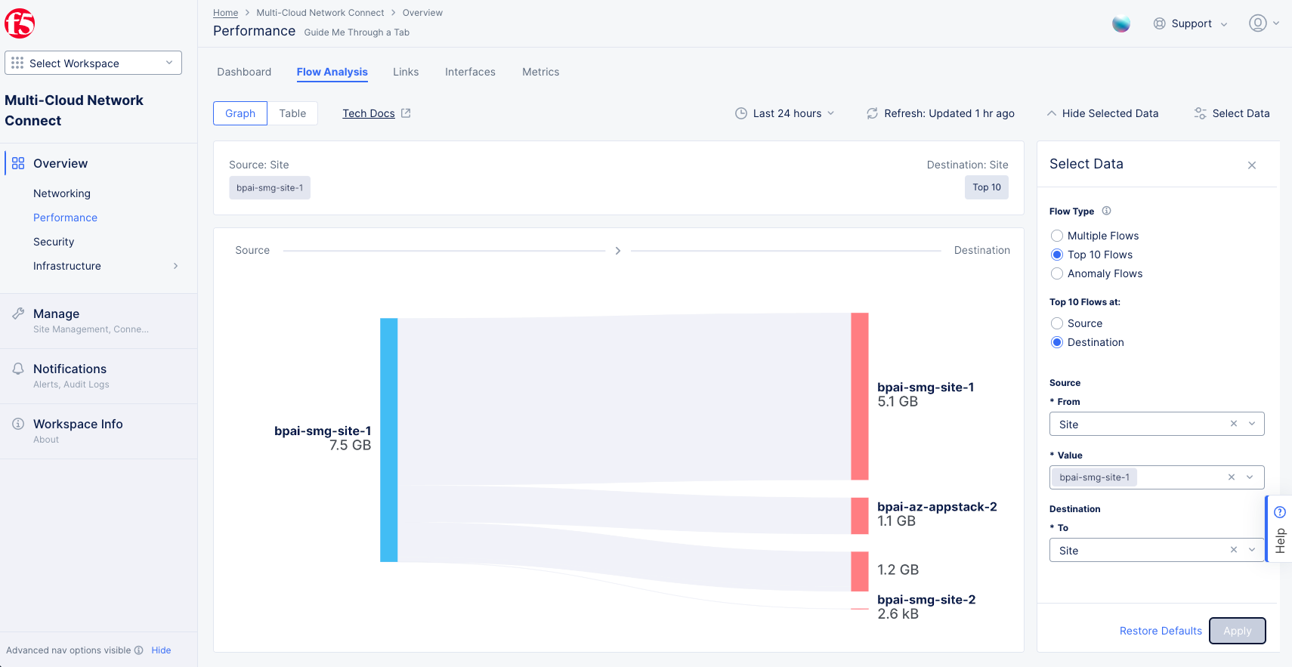
Task: Click the refresh icon
Action: click(x=872, y=113)
